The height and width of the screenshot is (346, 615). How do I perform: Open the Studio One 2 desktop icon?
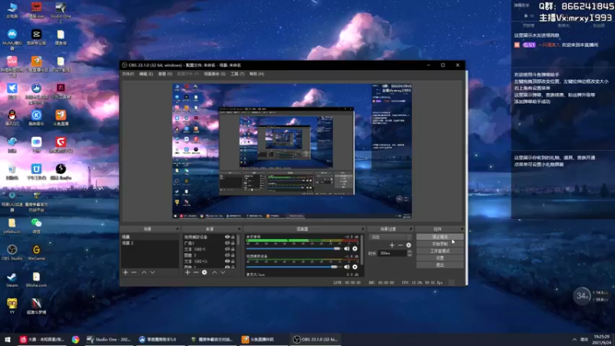61,11
